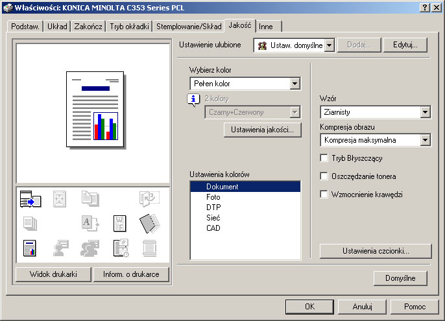
Task: Click the greyed header/footer page icon
Action: [x=149, y=248]
